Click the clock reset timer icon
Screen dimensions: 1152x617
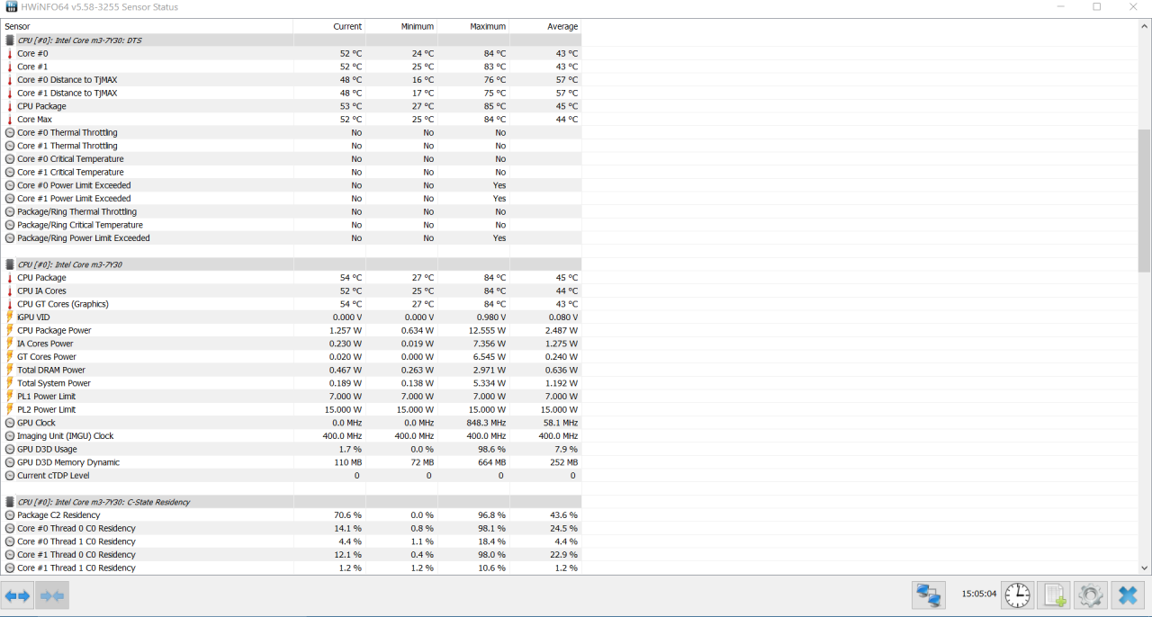(1017, 595)
